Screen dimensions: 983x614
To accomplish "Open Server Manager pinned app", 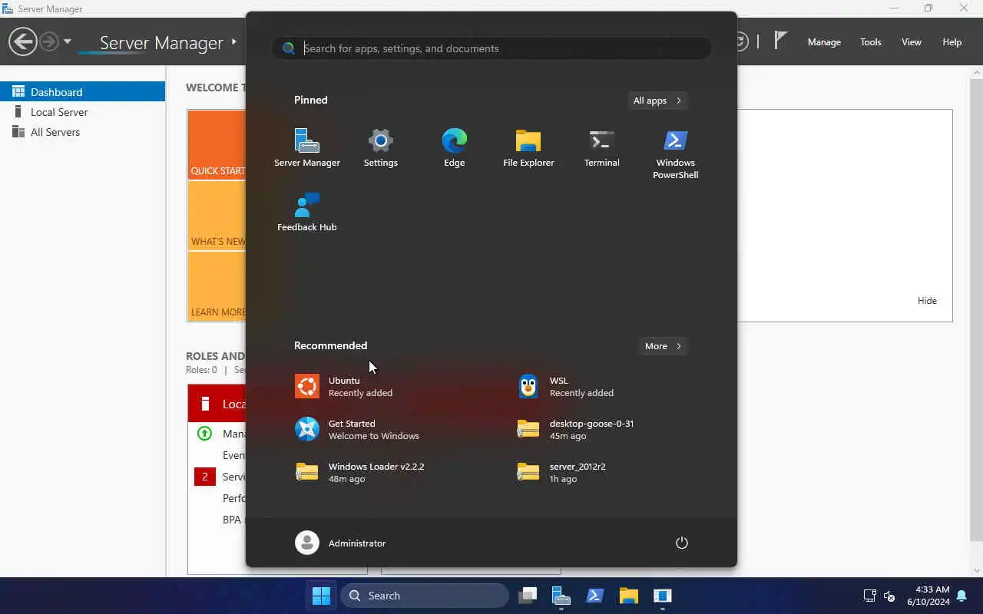I will (x=307, y=148).
